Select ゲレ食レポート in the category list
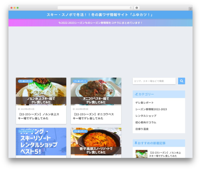 (x=144, y=102)
